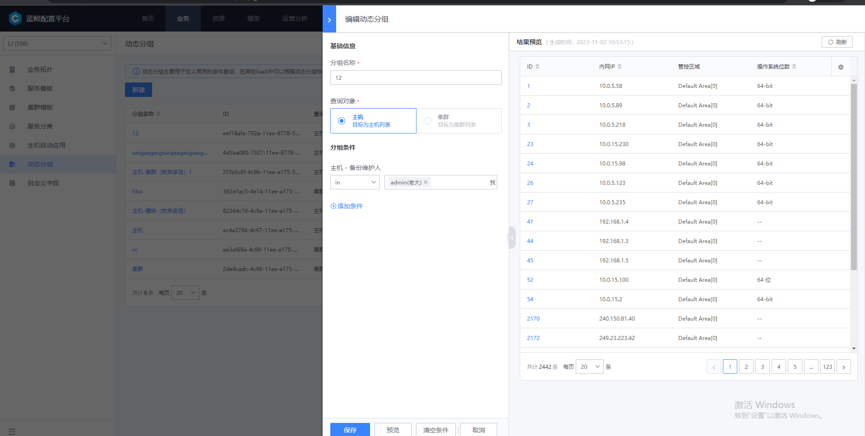Switch to the 资源 navigation menu
Image resolution: width=865 pixels, height=436 pixels.
pyautogui.click(x=218, y=18)
